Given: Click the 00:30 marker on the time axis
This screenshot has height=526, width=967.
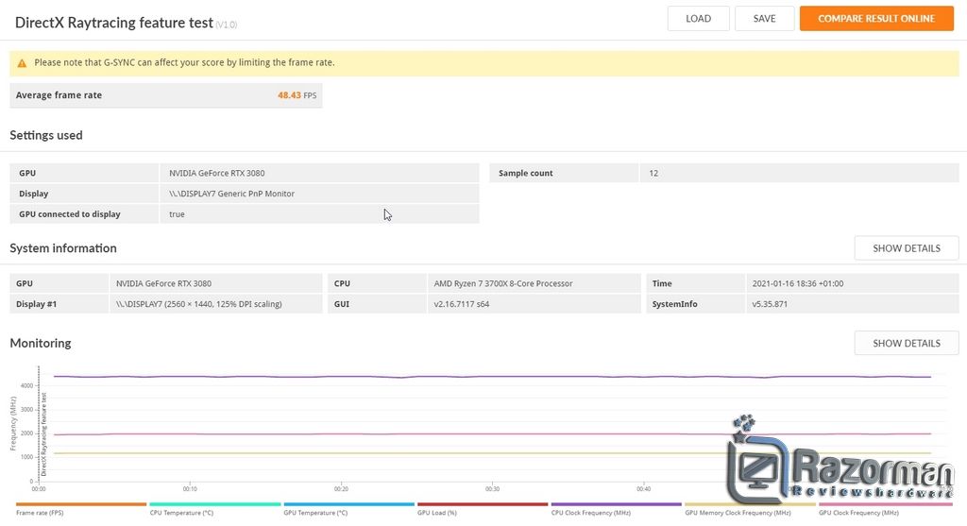Looking at the screenshot, I should (492, 488).
